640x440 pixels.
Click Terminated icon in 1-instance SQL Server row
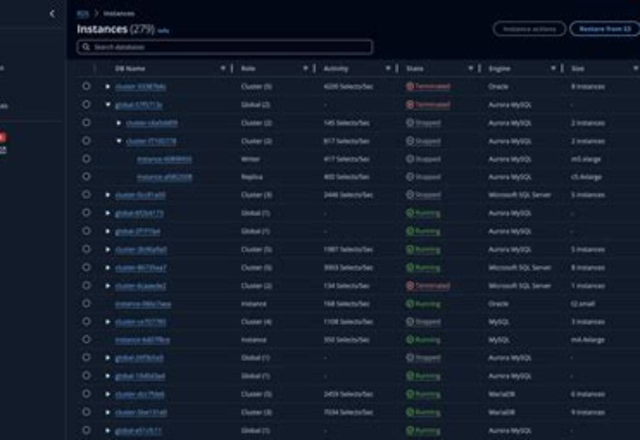tap(410, 286)
